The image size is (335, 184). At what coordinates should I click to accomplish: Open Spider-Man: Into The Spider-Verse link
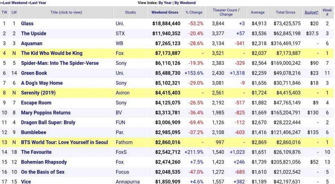tap(60, 63)
